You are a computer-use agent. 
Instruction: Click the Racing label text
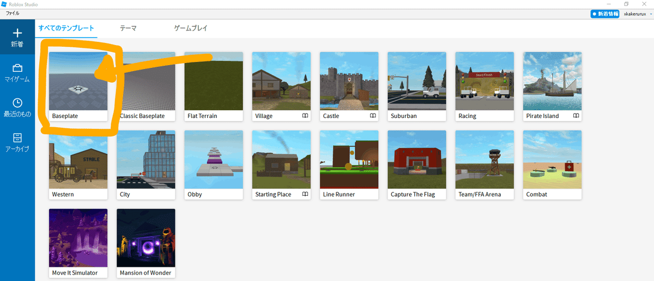(467, 116)
